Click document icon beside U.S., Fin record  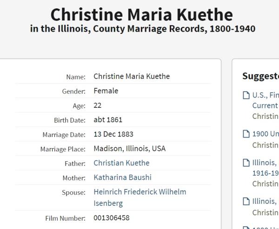(x=246, y=96)
